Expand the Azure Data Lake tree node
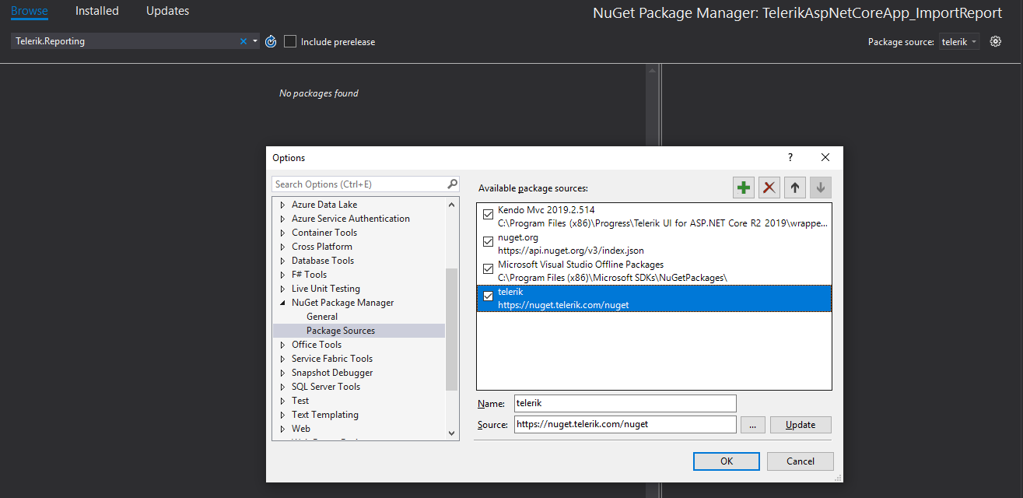 [282, 205]
